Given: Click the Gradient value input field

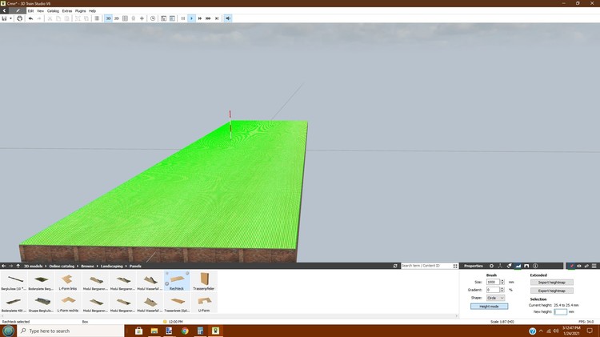Looking at the screenshot, I should [493, 290].
